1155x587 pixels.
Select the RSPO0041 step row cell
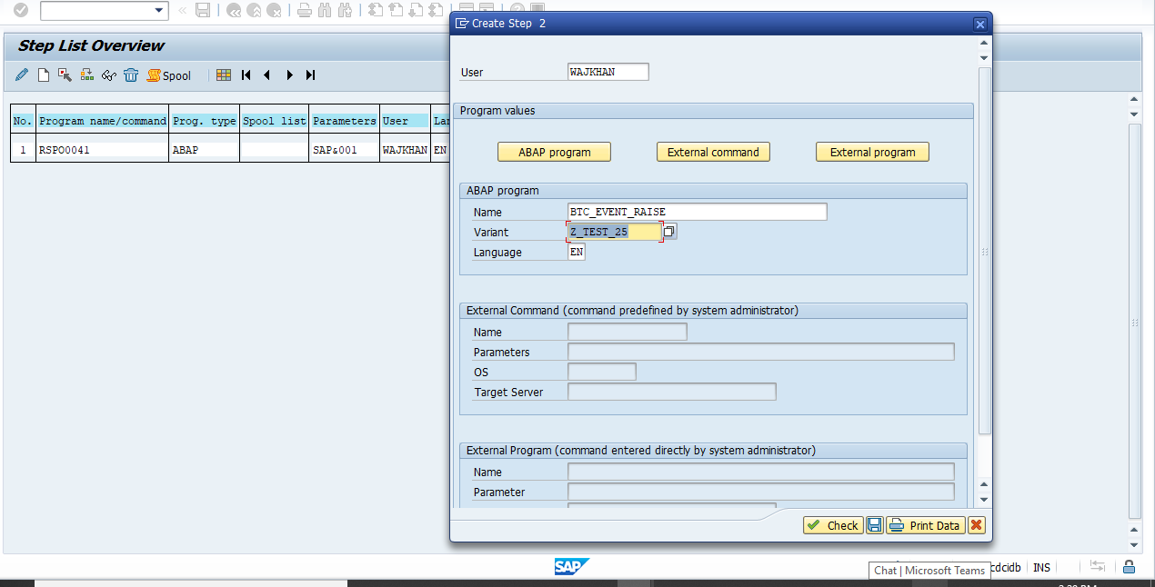(x=101, y=149)
